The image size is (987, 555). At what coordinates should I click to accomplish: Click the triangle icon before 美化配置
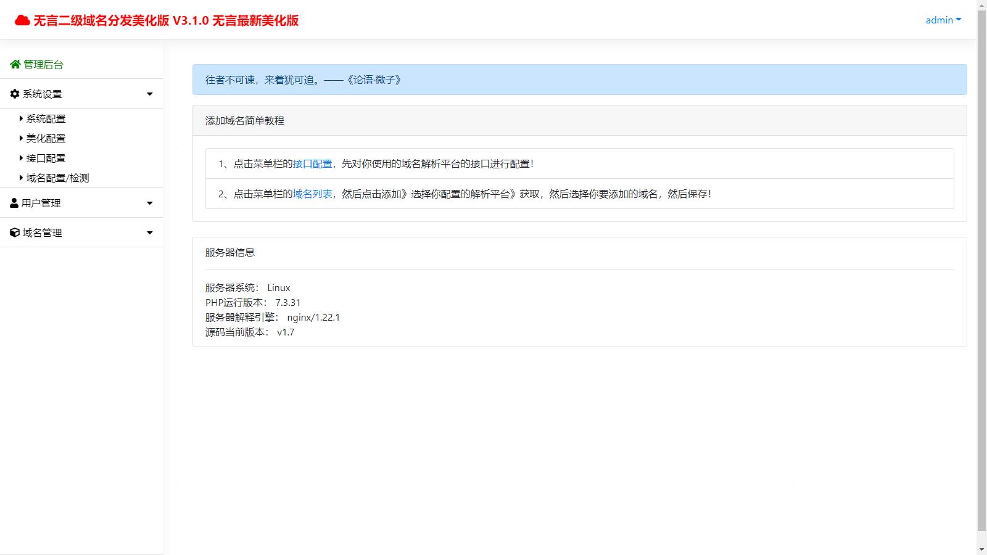pos(21,138)
